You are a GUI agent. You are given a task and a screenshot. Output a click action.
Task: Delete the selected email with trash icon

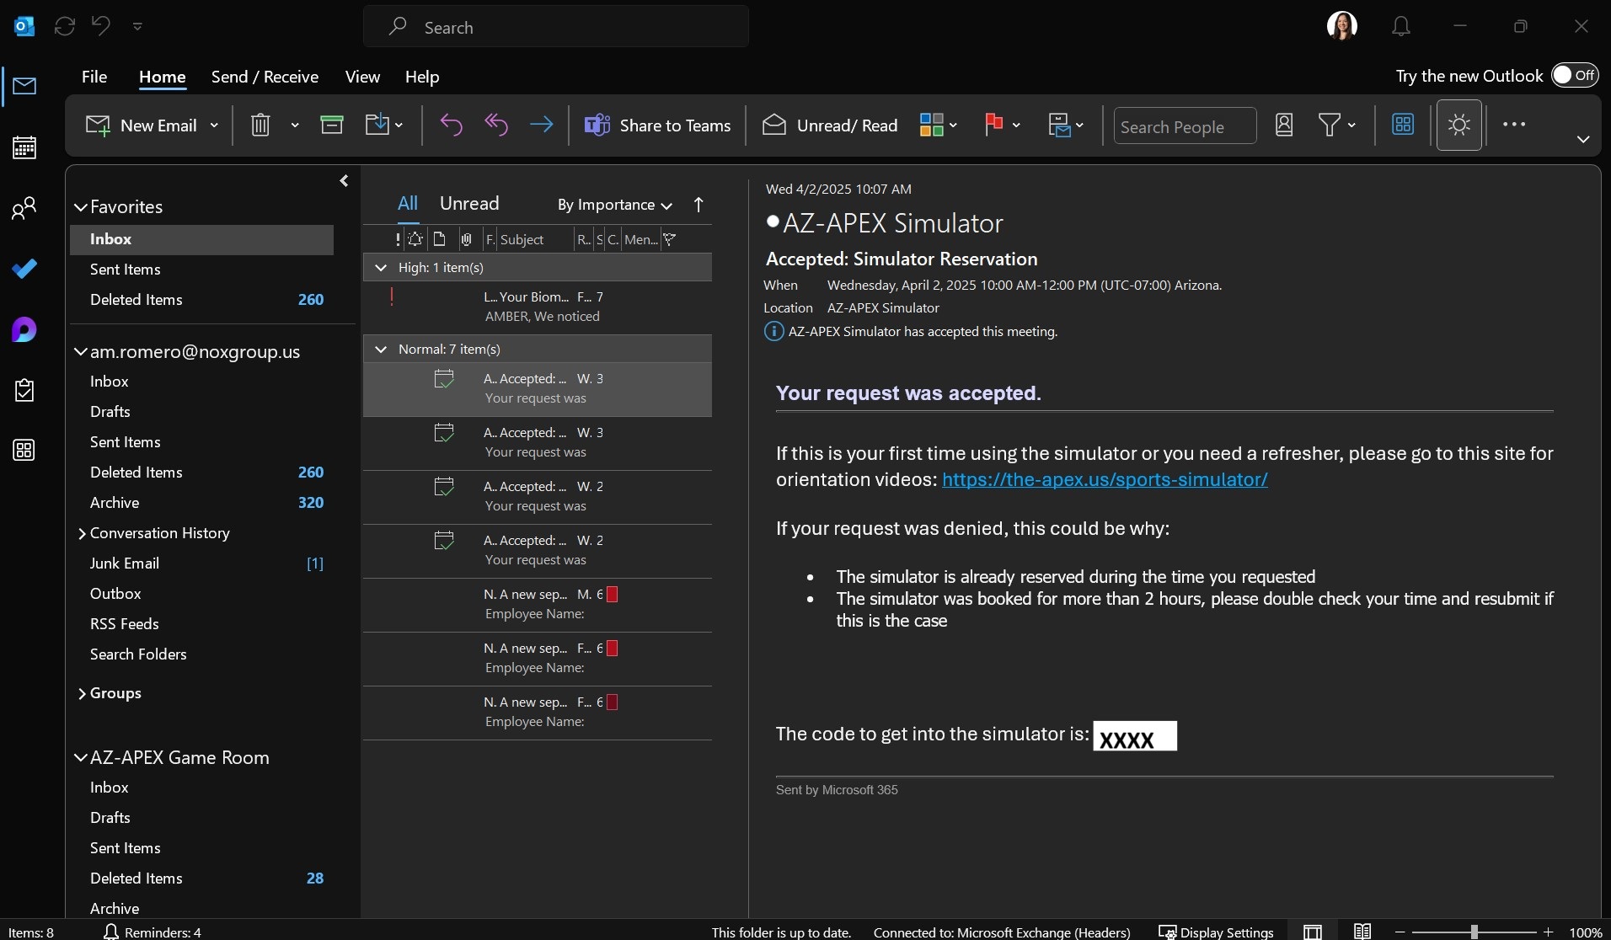click(260, 125)
